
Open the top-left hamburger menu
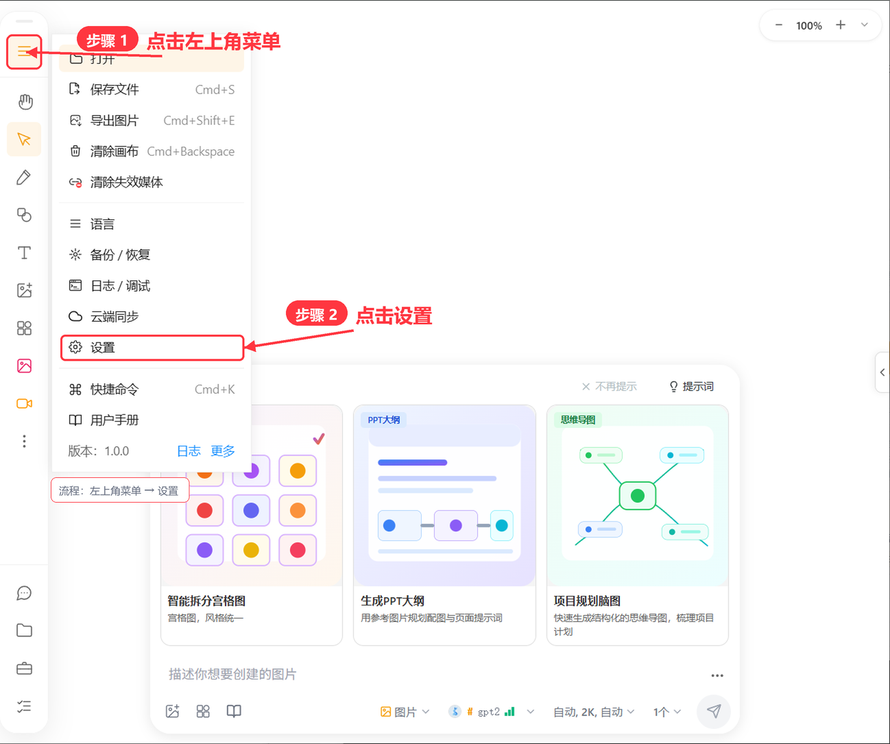coord(24,51)
